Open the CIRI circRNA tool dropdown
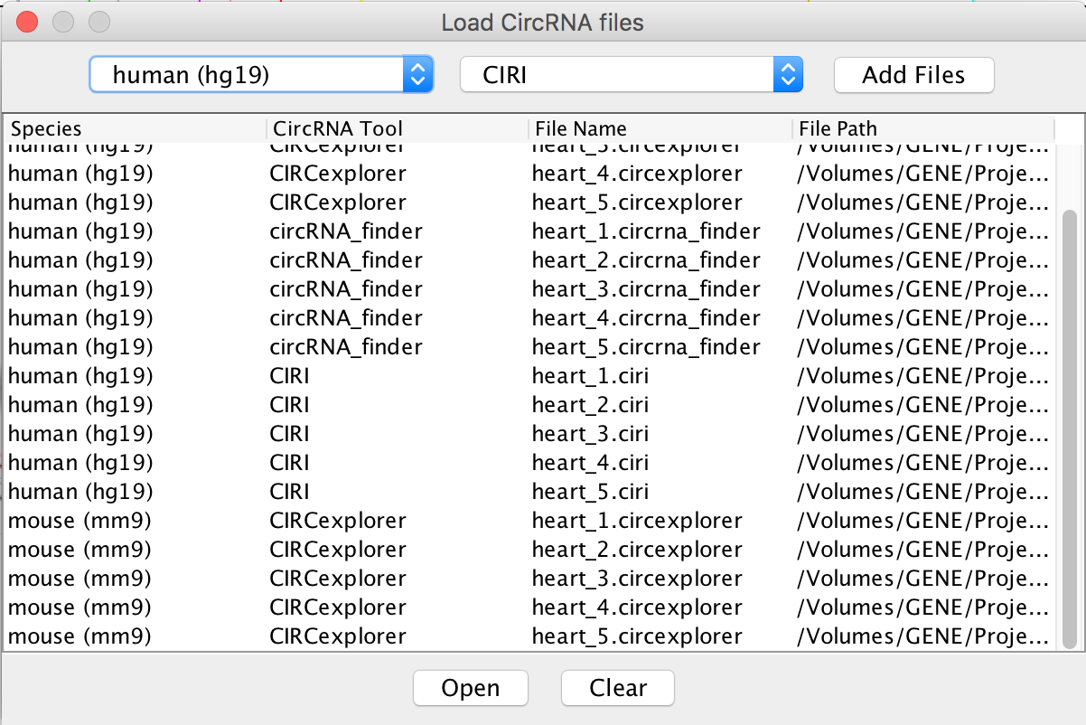1086x725 pixels. pos(631,75)
